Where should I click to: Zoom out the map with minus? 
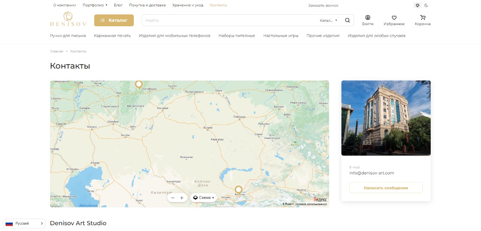pyautogui.click(x=173, y=198)
